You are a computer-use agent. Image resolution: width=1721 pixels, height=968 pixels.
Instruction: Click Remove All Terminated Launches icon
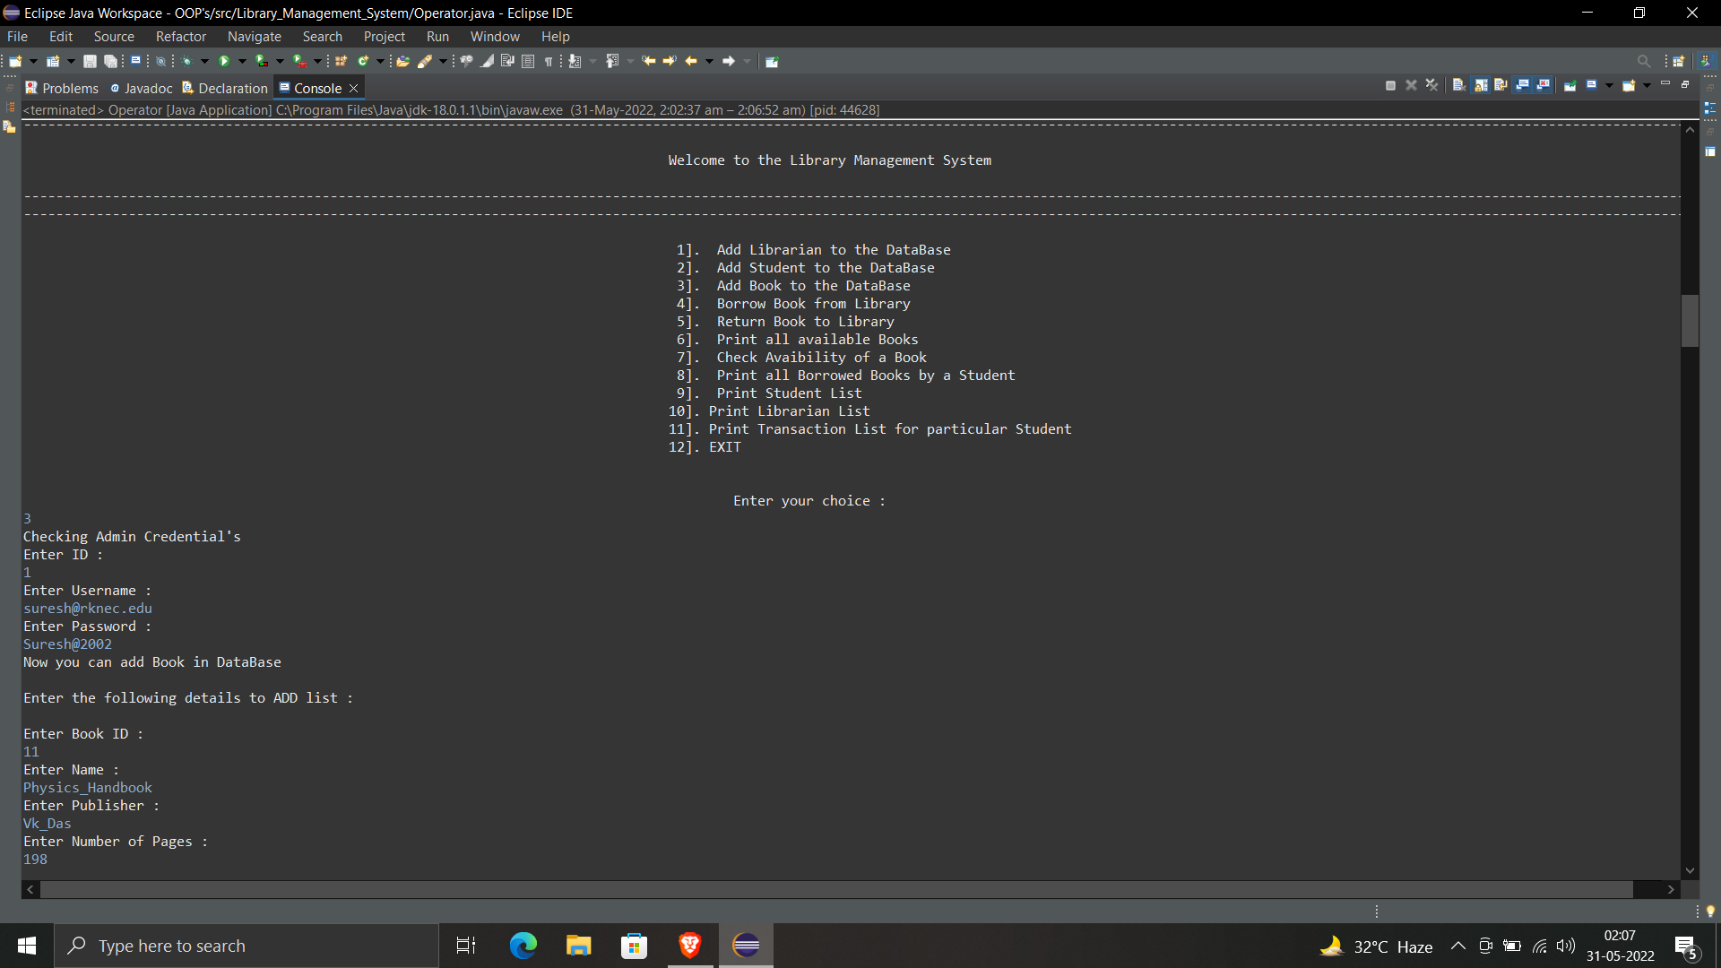pos(1431,85)
